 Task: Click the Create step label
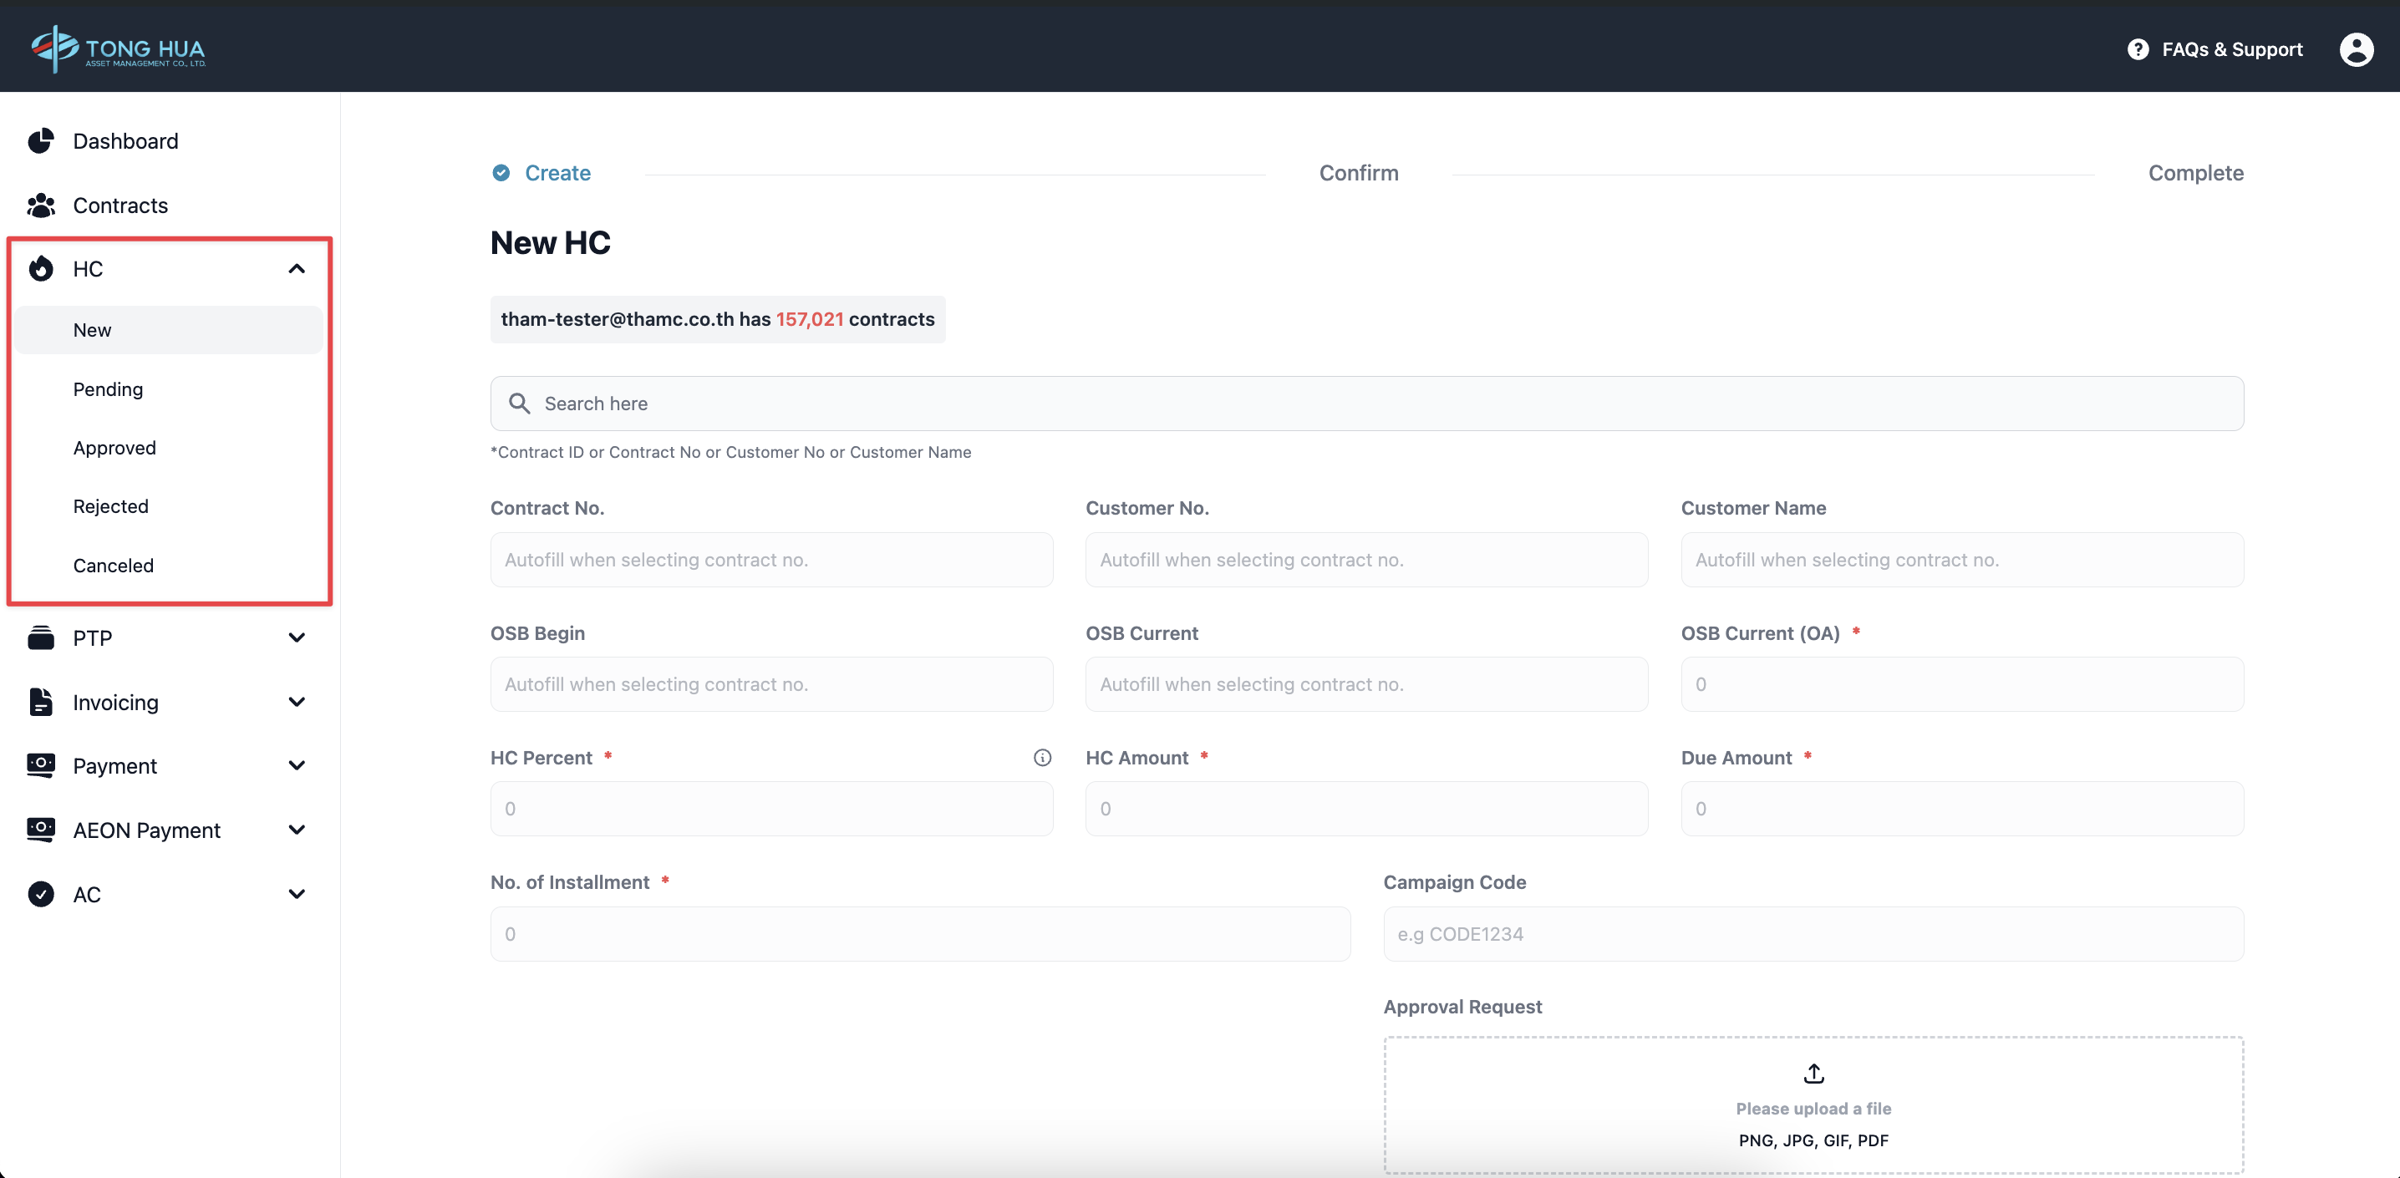point(557,173)
